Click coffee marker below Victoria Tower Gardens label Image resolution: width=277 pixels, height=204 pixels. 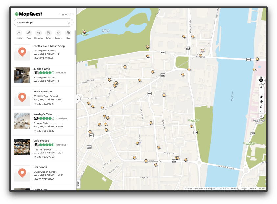[191, 126]
